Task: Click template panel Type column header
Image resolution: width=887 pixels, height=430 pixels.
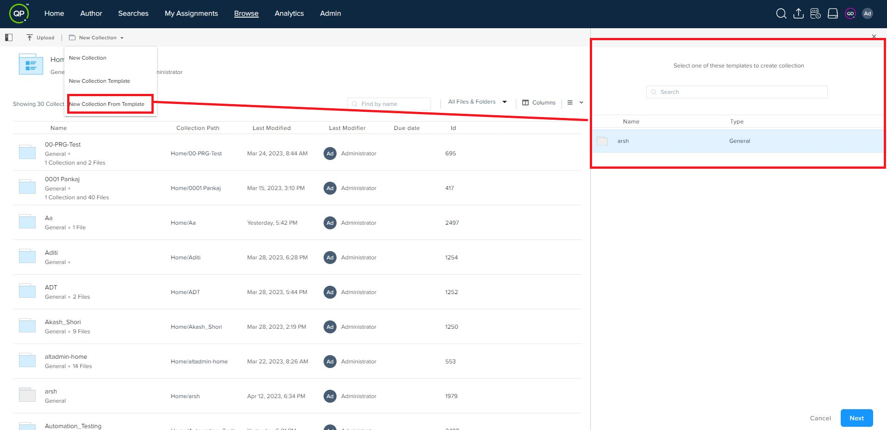Action: (x=737, y=122)
